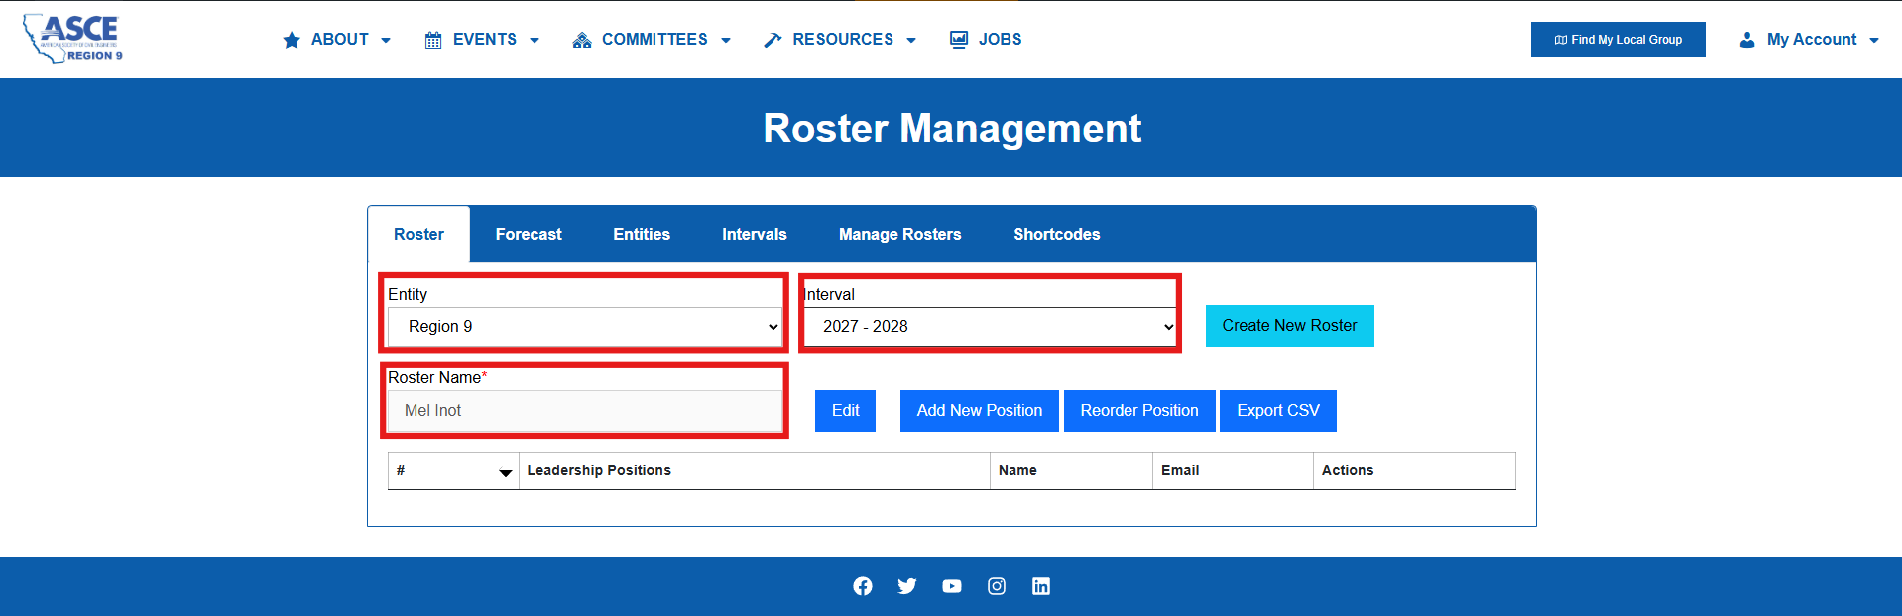Open the LinkedIn link in footer
Image resolution: width=1902 pixels, height=616 pixels.
tap(1041, 586)
